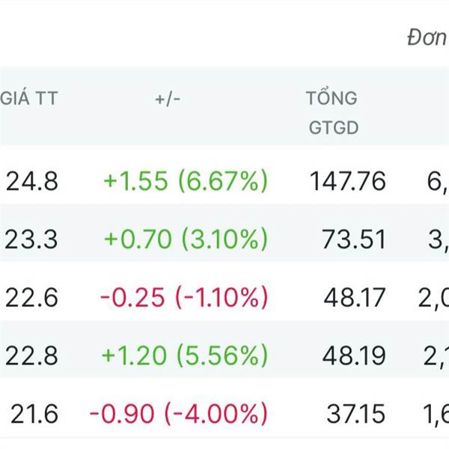Select the -0.90 (-4.00%) change value
Viewport: 449px width, 449px height.
point(179,414)
